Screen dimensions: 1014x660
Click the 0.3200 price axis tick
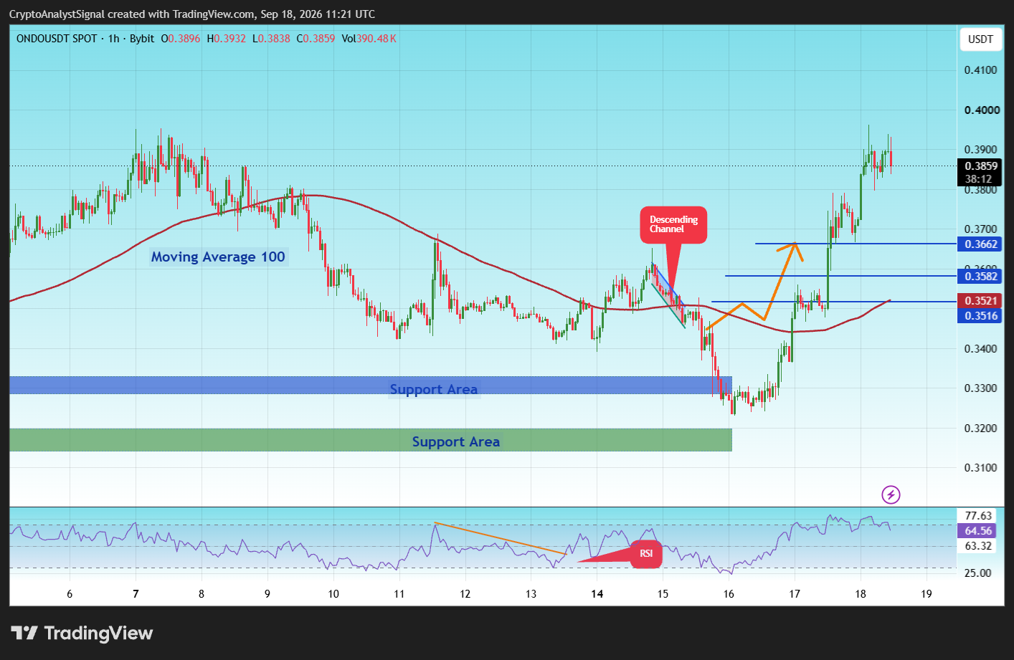(x=980, y=429)
